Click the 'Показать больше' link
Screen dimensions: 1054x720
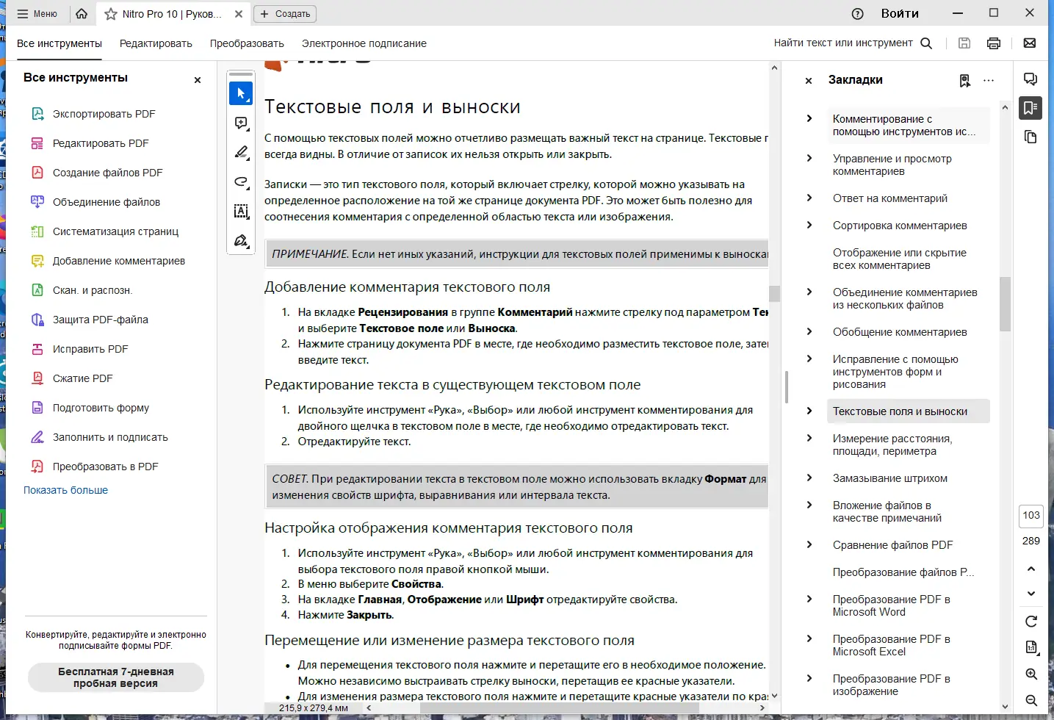65,489
